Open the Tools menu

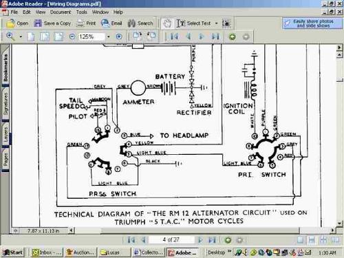[81, 12]
